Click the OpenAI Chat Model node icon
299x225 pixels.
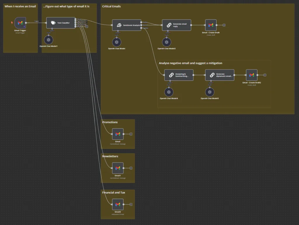point(117,42)
